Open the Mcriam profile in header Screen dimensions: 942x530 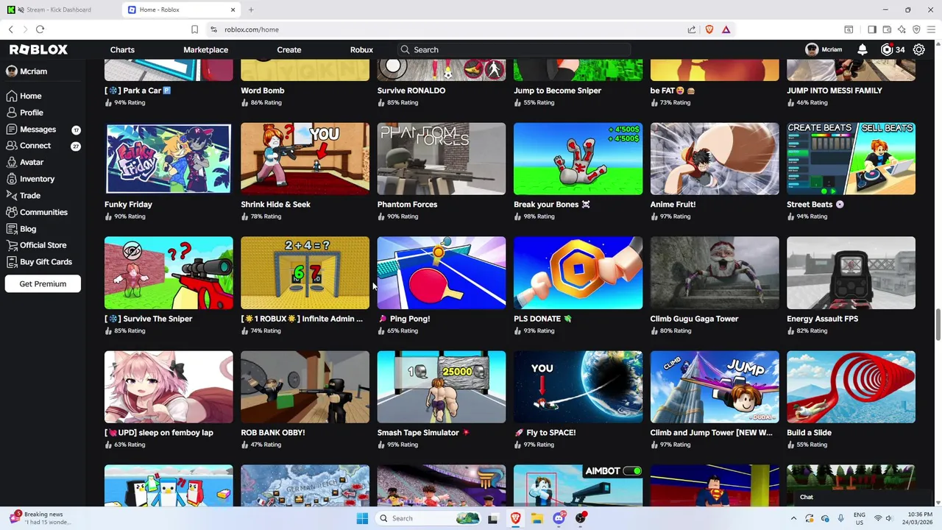[824, 49]
